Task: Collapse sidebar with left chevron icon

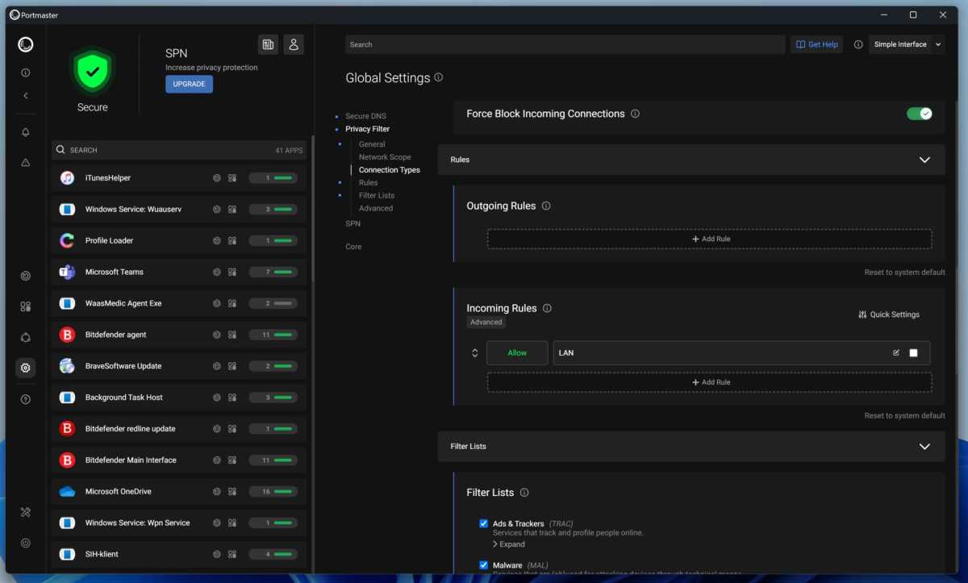Action: (26, 96)
